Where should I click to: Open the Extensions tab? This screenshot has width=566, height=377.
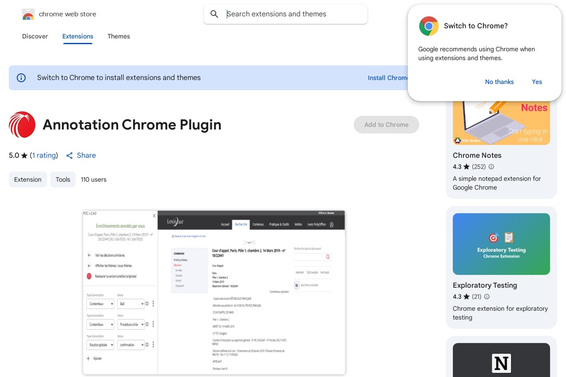coord(78,36)
